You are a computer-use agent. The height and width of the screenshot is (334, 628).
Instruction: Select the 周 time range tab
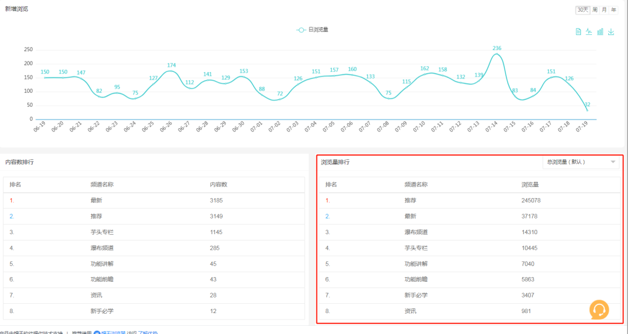pos(595,10)
